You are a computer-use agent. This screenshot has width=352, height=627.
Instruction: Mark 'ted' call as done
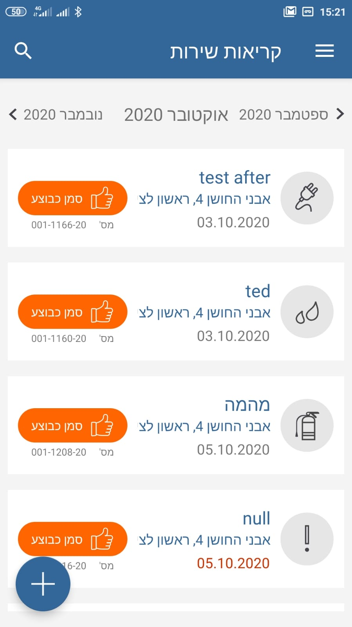point(72,312)
